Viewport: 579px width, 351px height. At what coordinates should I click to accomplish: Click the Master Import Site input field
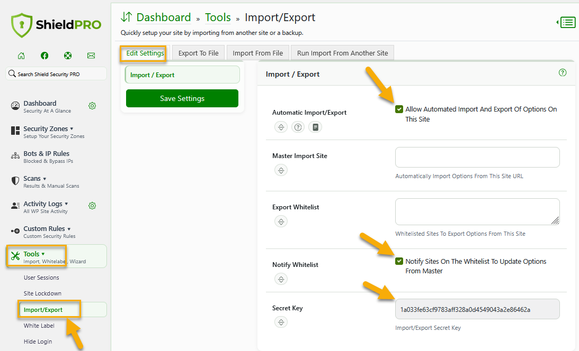click(x=477, y=158)
